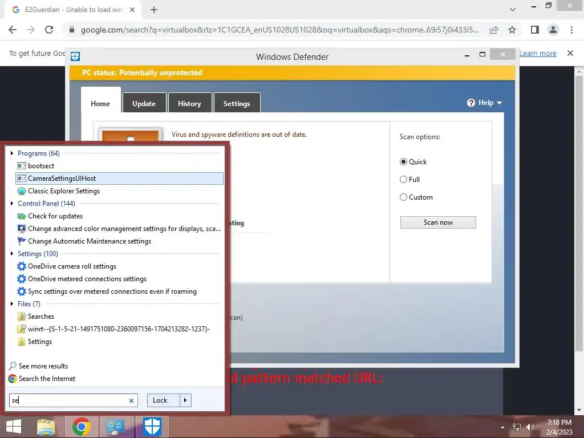
Task: Click the Chrome address bar URL
Action: point(279,30)
